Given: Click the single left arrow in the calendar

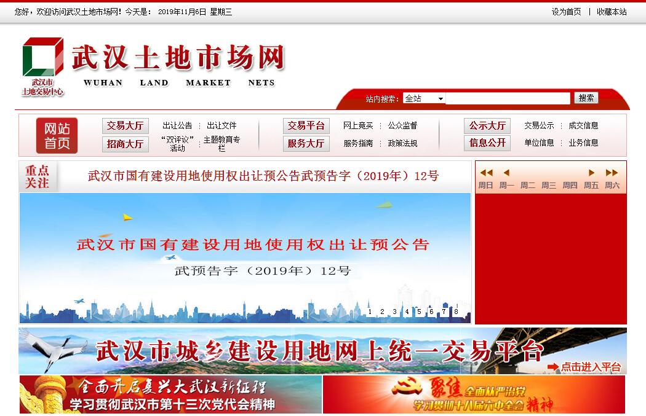Looking at the screenshot, I should 506,173.
